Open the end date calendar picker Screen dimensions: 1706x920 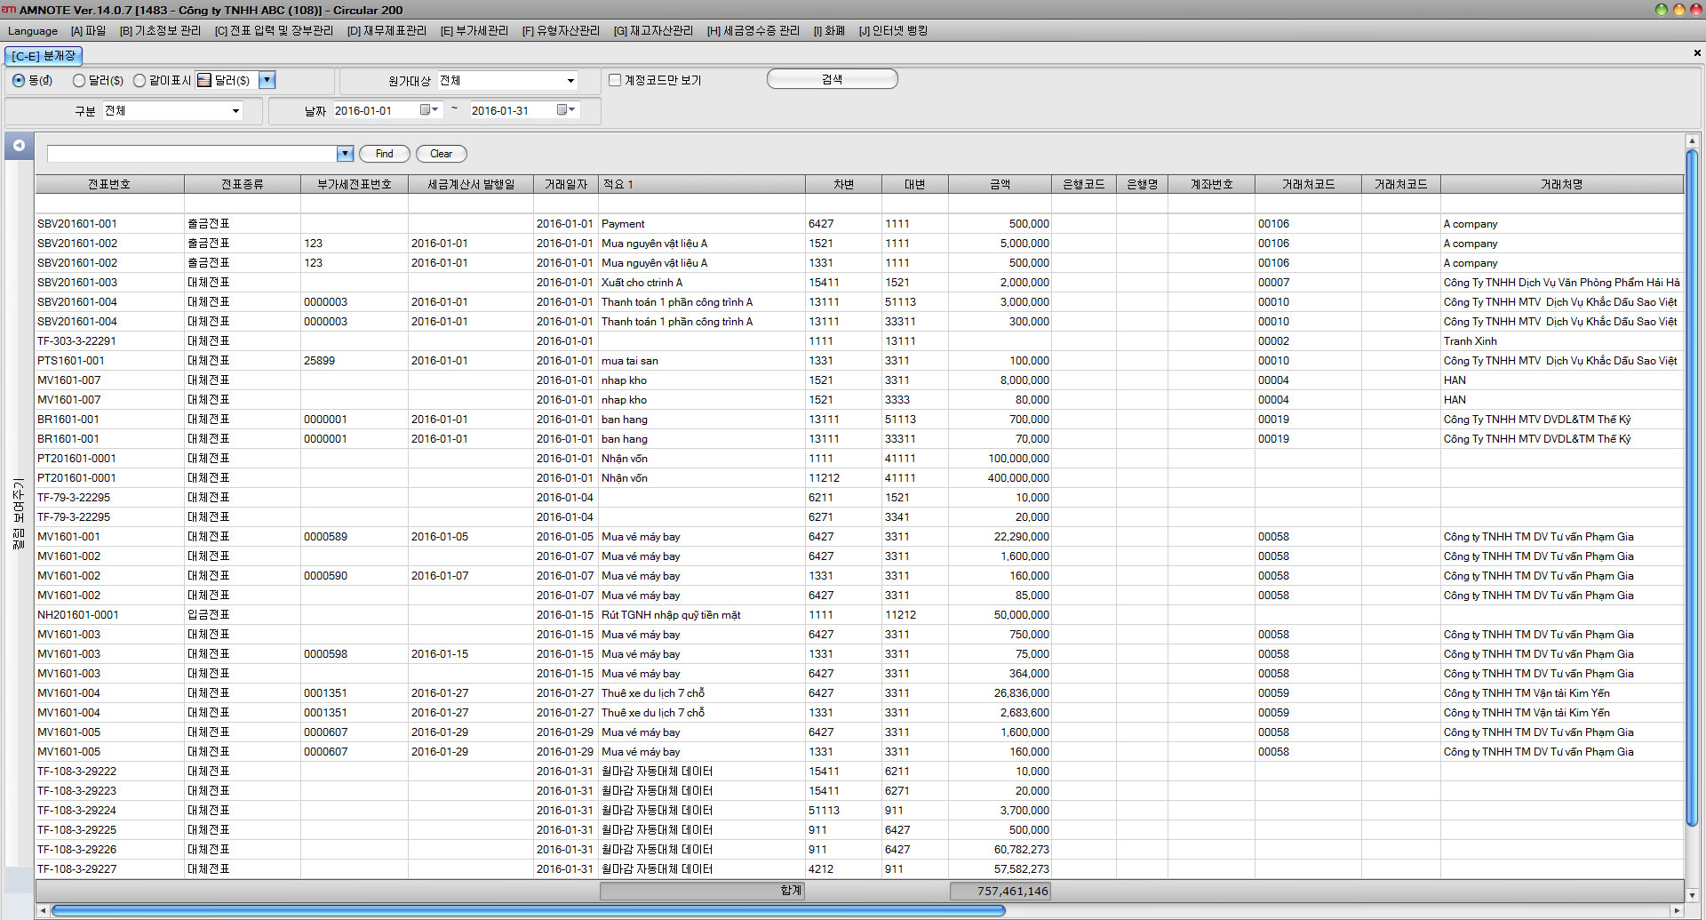pos(565,110)
